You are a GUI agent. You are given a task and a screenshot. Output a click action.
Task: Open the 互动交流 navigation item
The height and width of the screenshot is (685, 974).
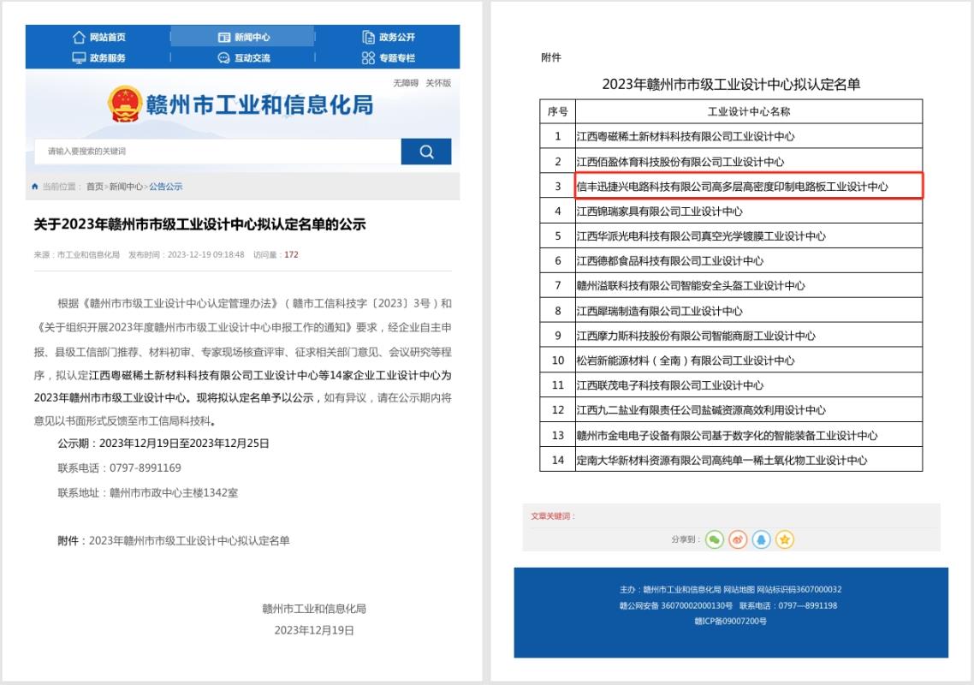click(x=243, y=58)
